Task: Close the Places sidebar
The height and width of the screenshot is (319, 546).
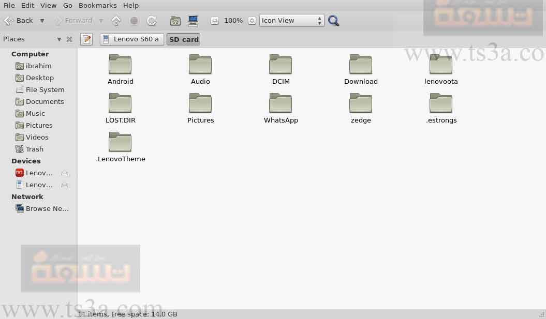Action: [69, 39]
